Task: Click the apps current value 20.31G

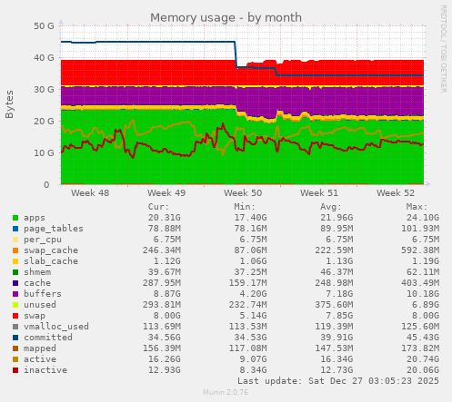Action: point(165,218)
